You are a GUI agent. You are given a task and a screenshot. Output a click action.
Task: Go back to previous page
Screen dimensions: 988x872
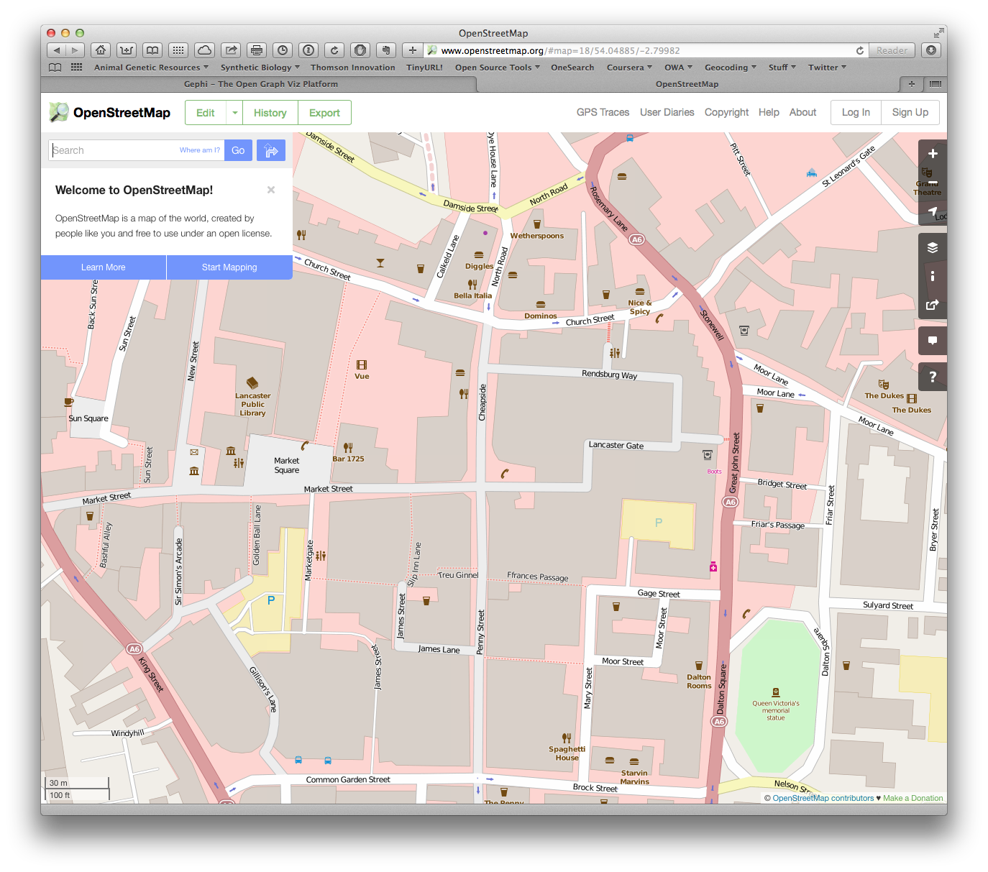click(56, 50)
